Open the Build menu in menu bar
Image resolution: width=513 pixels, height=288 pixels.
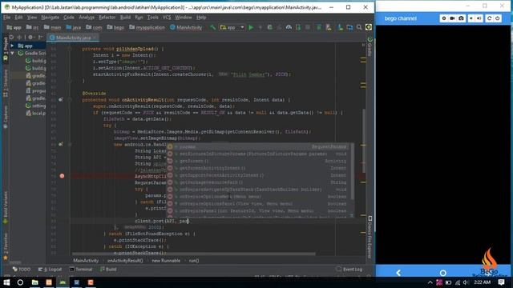125,18
